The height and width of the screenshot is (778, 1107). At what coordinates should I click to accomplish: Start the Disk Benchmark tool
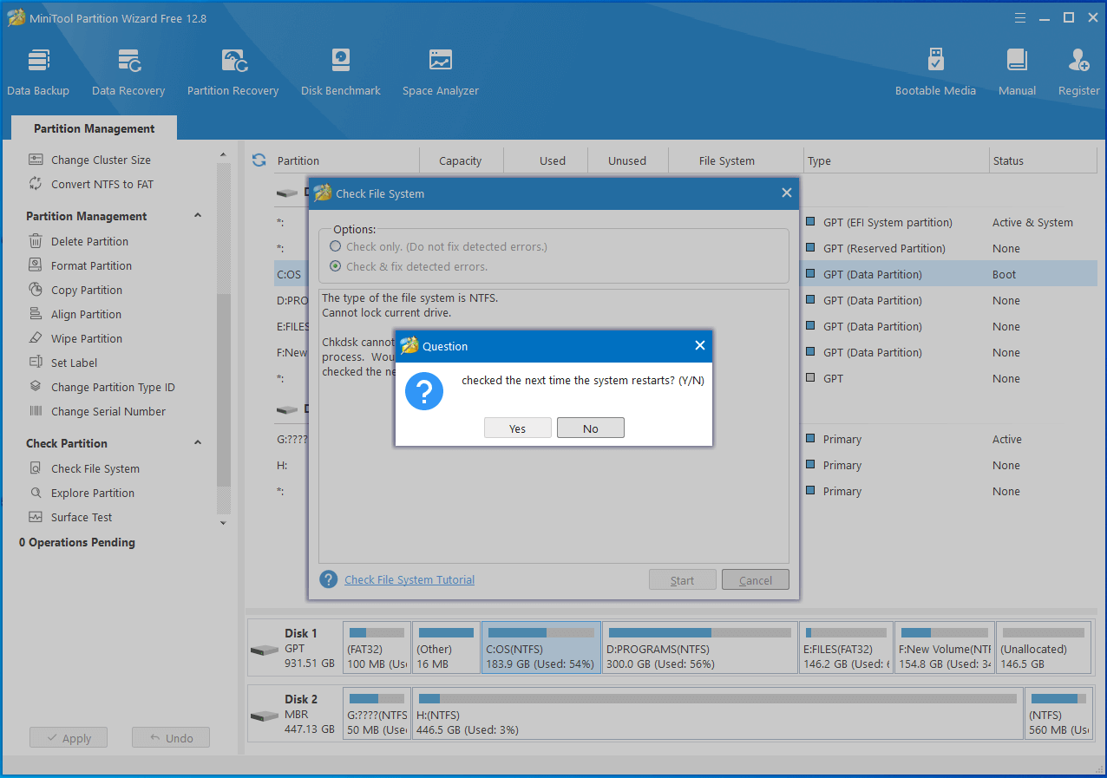click(x=341, y=73)
